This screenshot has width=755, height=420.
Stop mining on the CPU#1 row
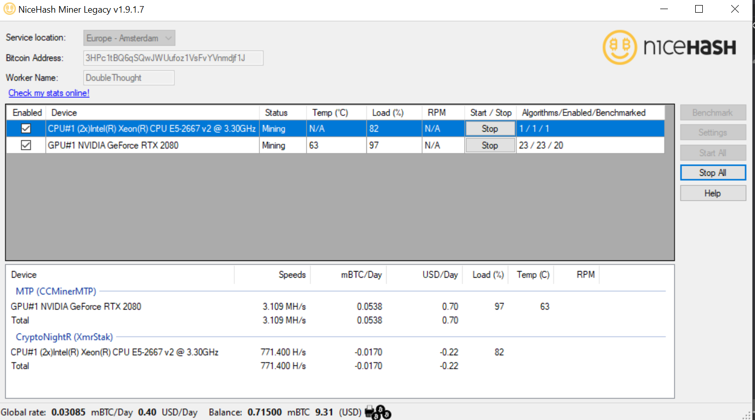[x=489, y=128]
